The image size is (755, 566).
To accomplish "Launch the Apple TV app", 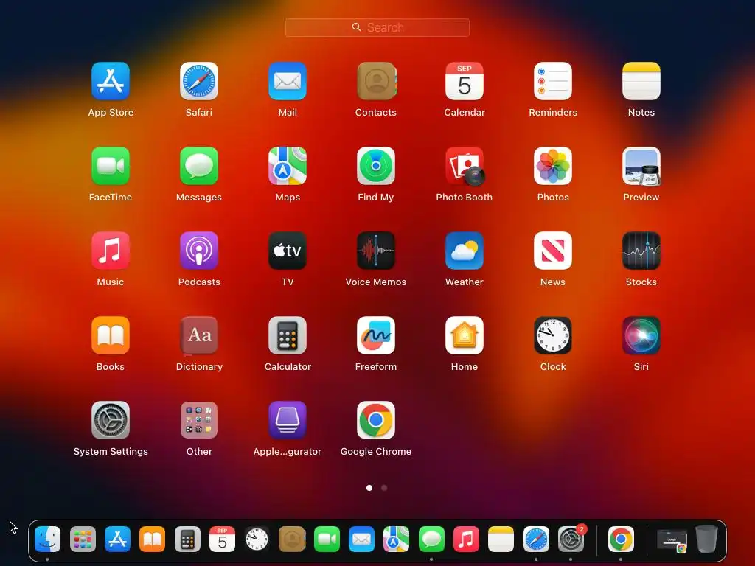I will pos(288,251).
